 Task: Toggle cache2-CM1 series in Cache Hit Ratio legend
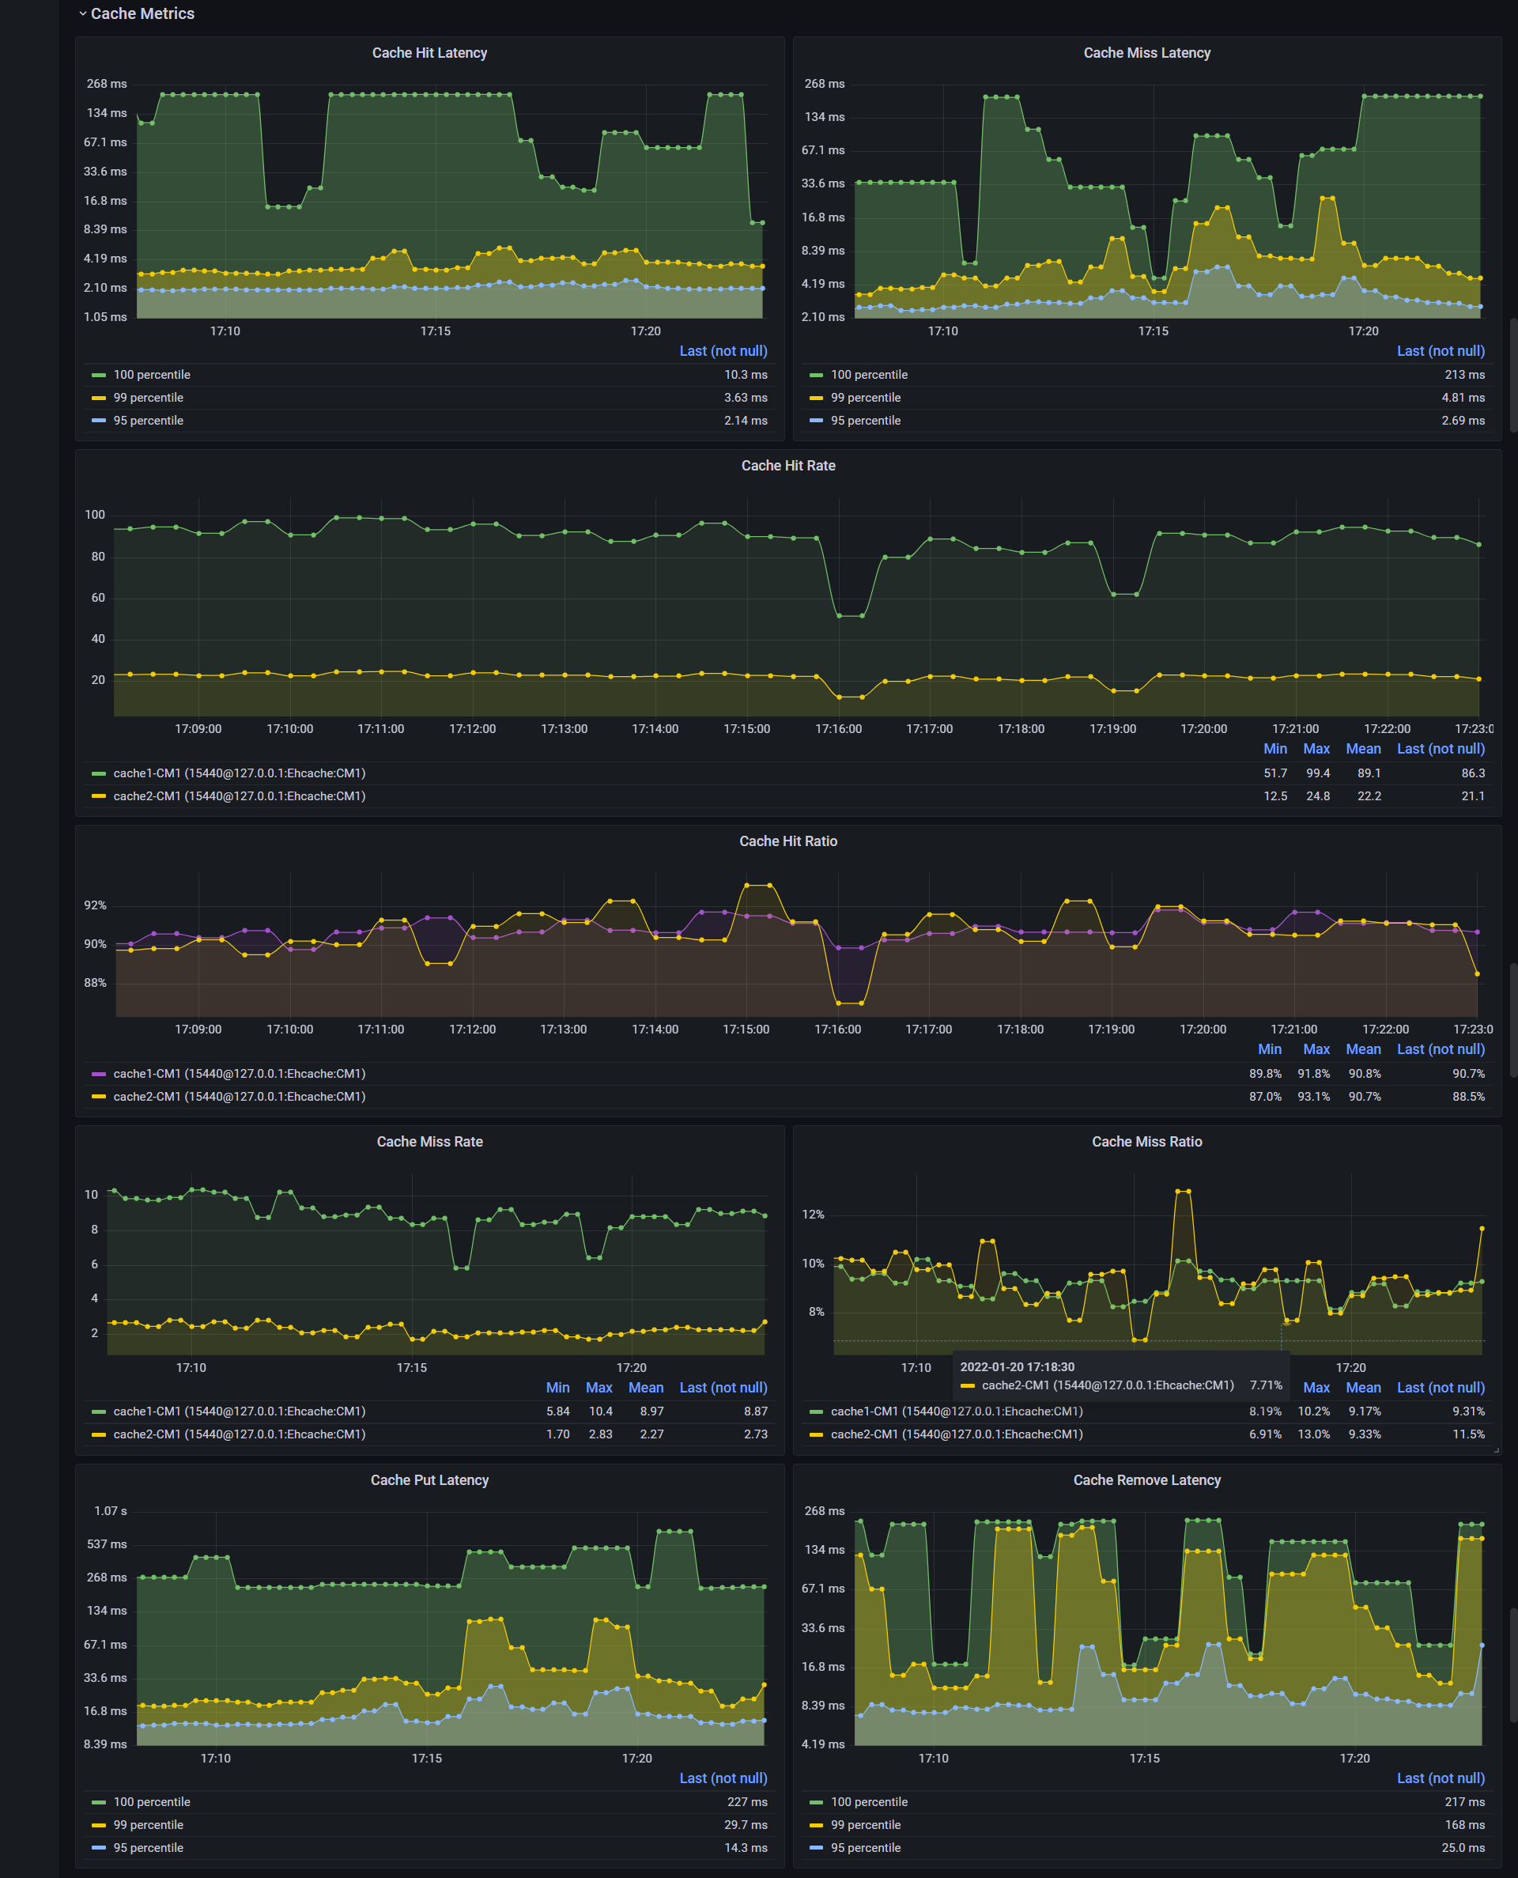(x=239, y=1097)
